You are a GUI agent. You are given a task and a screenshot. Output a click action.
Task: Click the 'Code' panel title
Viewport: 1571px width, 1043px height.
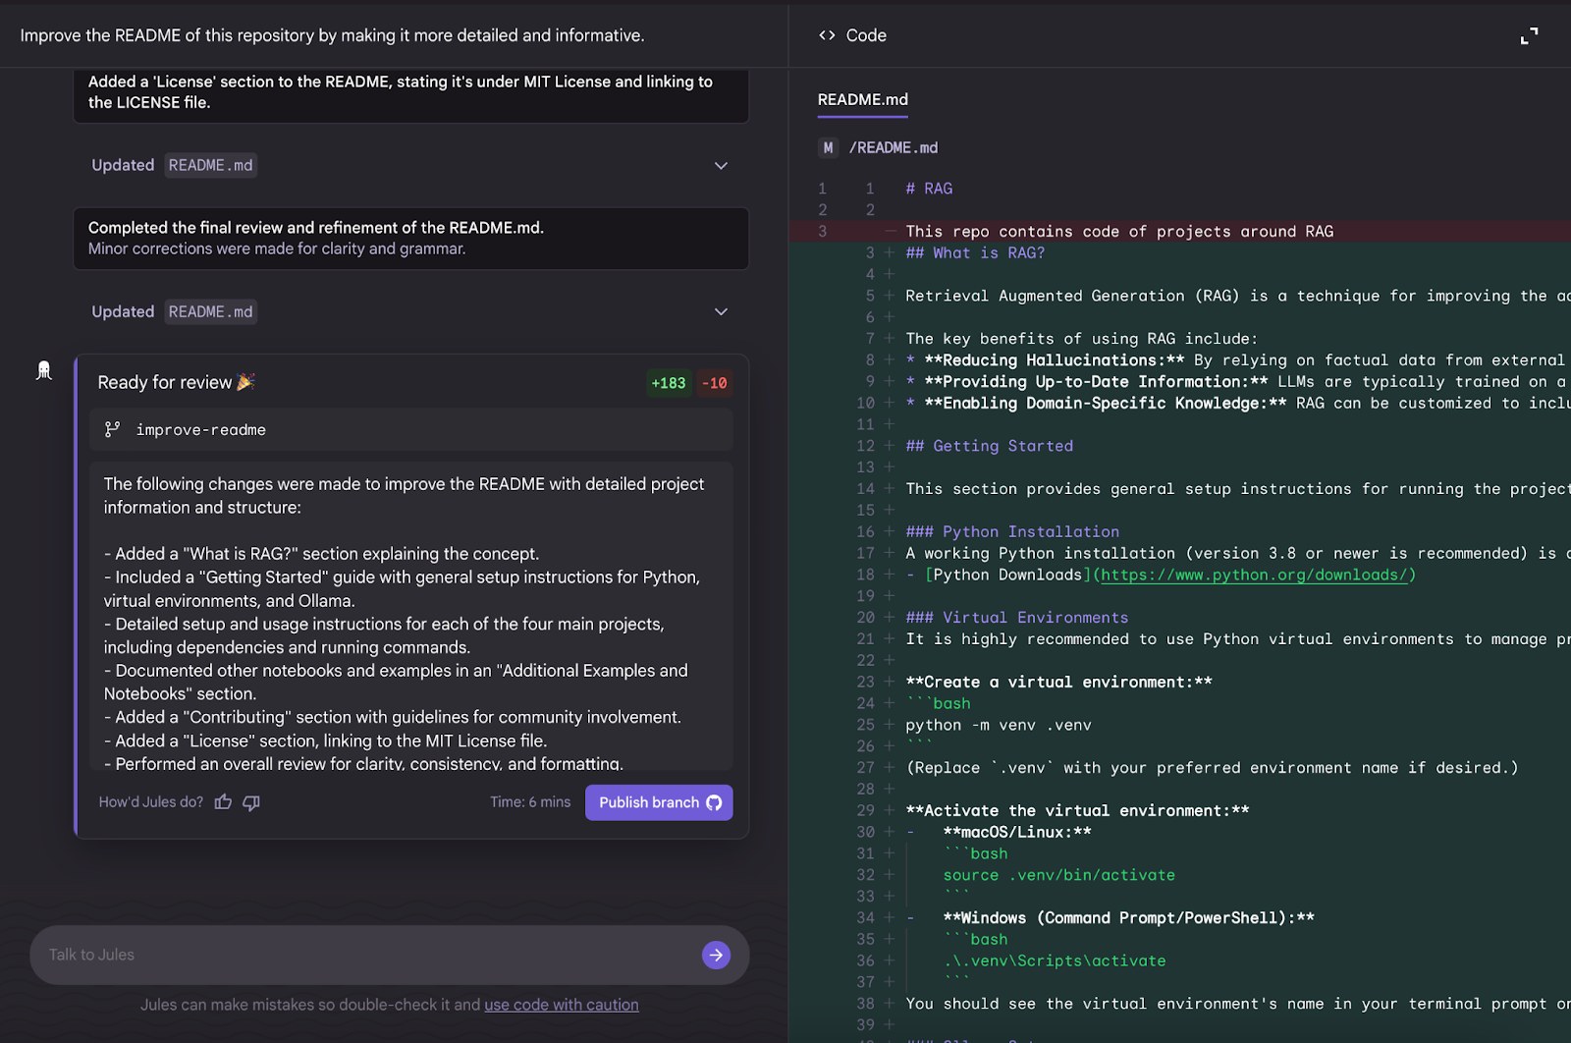pyautogui.click(x=866, y=35)
